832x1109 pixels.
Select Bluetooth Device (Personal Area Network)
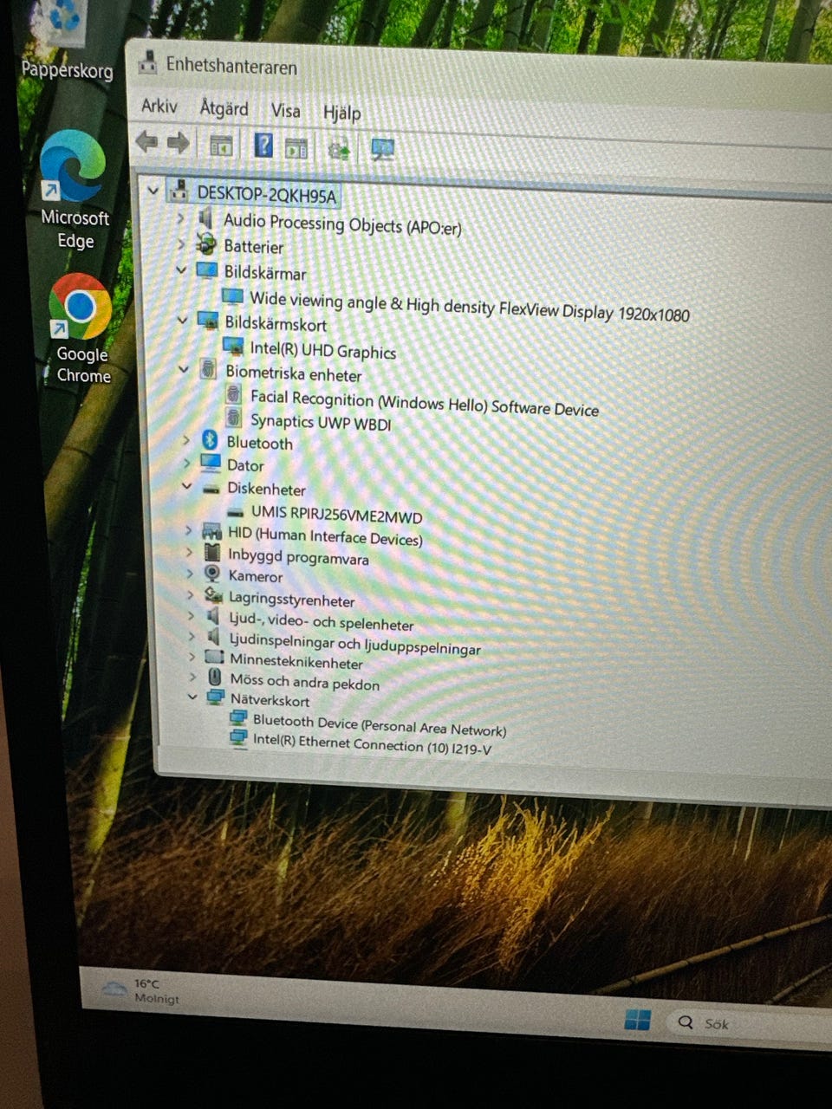pos(380,725)
